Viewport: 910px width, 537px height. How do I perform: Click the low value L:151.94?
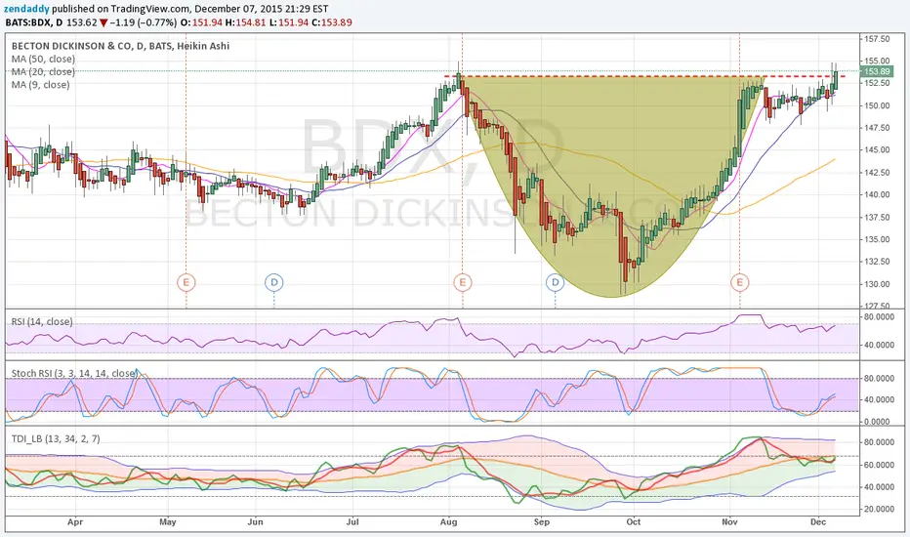pyautogui.click(x=288, y=22)
